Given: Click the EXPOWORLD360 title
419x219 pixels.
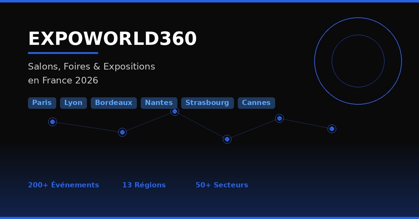Looking at the screenshot, I should 112,38.
